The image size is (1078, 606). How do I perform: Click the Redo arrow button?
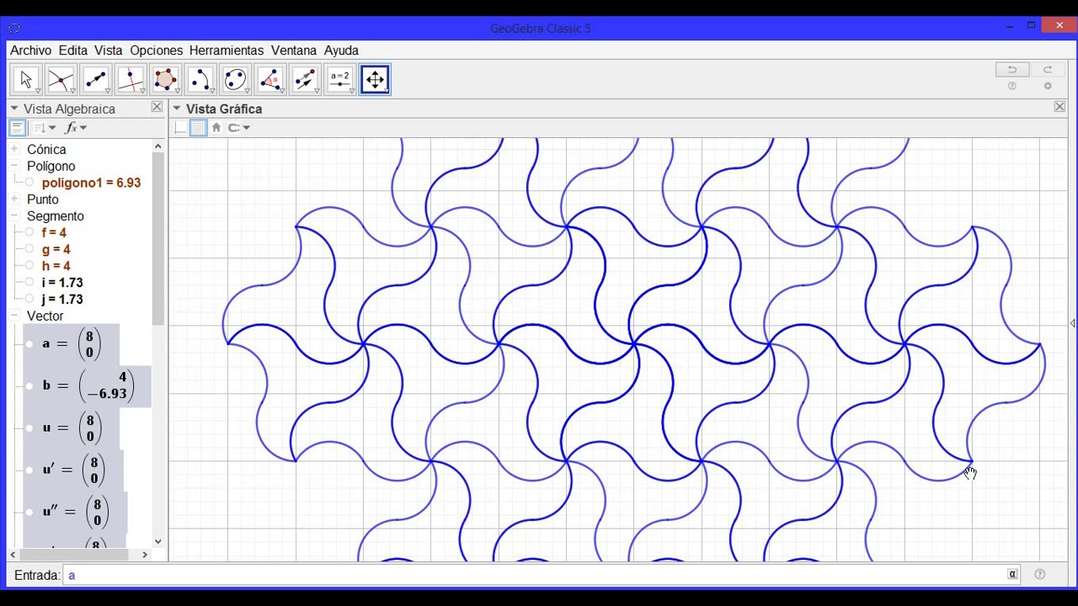1048,70
